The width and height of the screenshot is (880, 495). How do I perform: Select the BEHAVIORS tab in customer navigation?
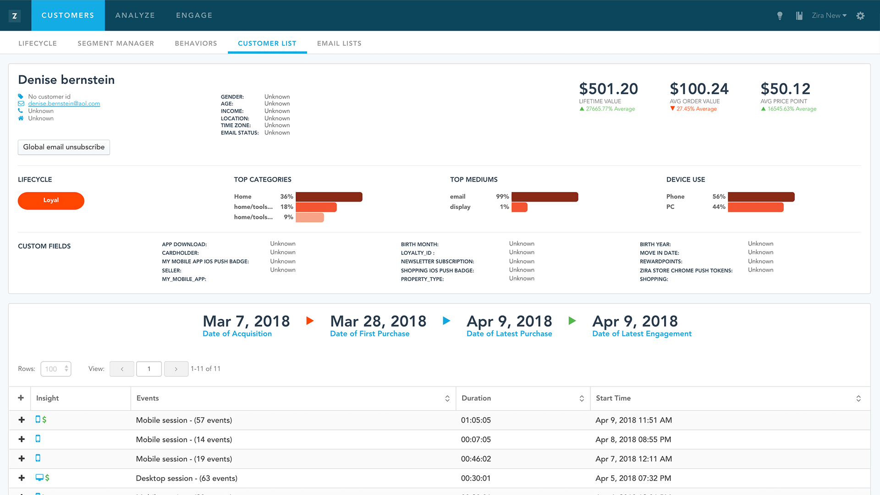[x=196, y=43]
